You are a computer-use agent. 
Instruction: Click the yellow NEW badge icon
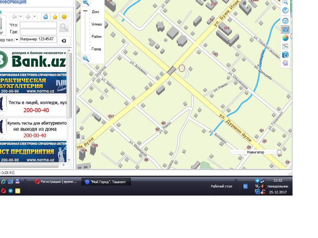tap(64, 17)
